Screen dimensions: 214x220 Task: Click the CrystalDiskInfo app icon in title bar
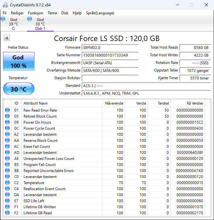pyautogui.click(x=5, y=5)
